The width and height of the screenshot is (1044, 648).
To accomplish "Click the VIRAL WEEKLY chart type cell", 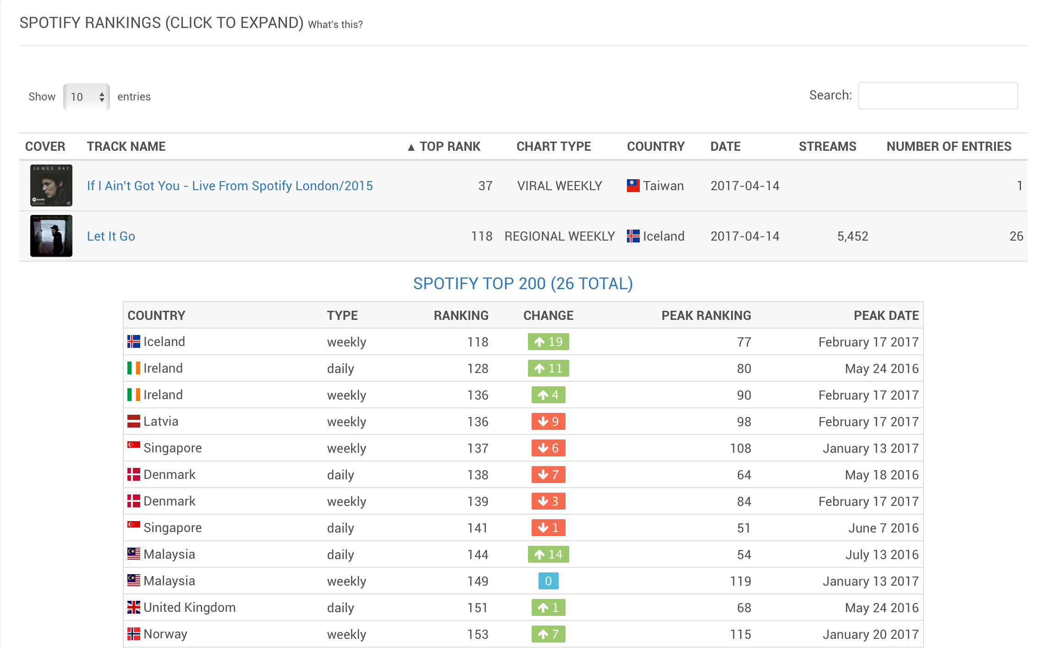I will [560, 186].
